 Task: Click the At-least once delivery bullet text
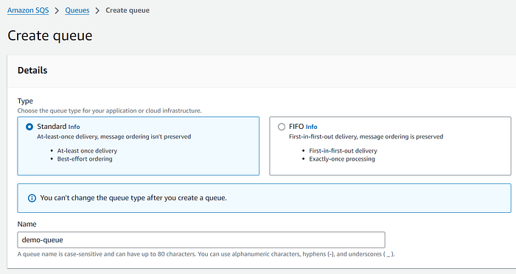point(87,151)
